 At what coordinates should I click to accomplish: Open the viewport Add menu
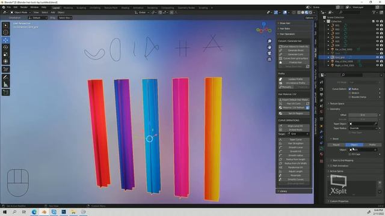53,12
